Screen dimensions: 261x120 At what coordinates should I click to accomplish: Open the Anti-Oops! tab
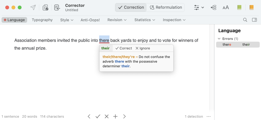pos(90,20)
